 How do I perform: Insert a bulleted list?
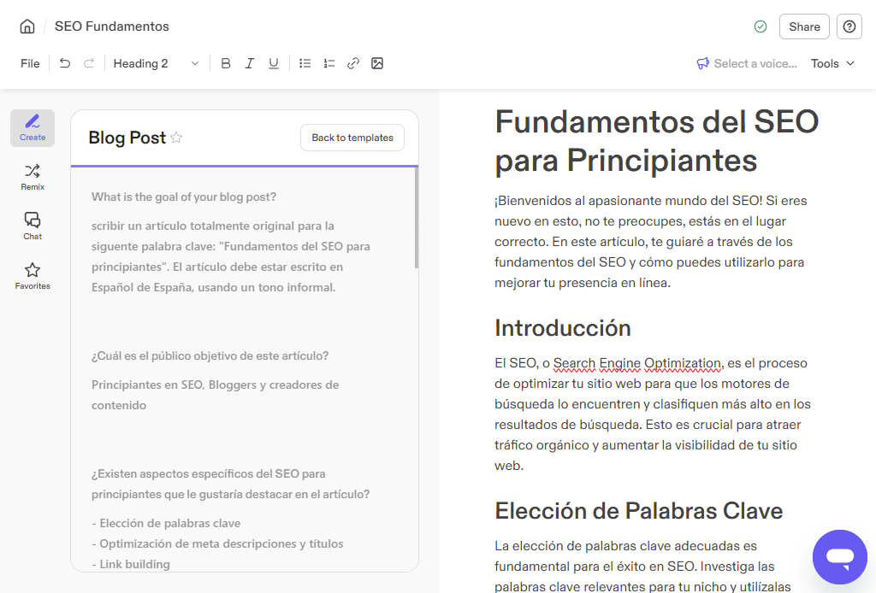coord(305,62)
